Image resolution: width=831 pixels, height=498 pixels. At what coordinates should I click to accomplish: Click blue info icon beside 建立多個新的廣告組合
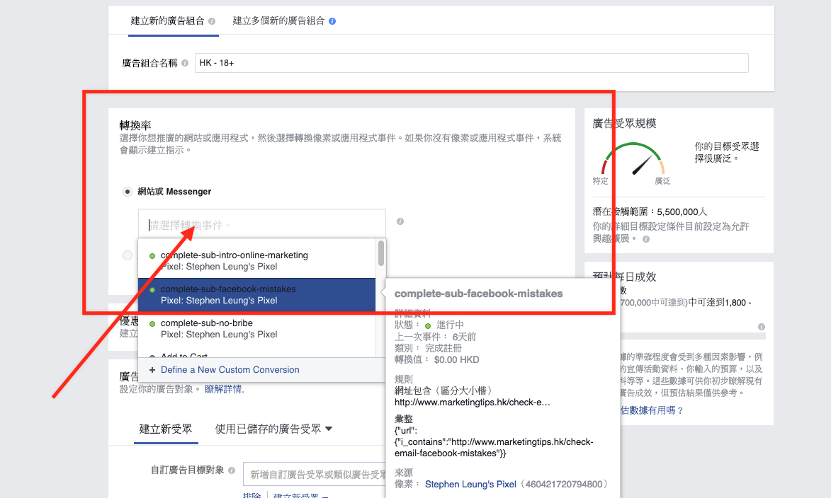pyautogui.click(x=332, y=21)
